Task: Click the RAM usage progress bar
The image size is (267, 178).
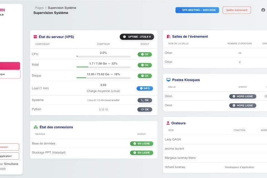Action: [103, 67]
